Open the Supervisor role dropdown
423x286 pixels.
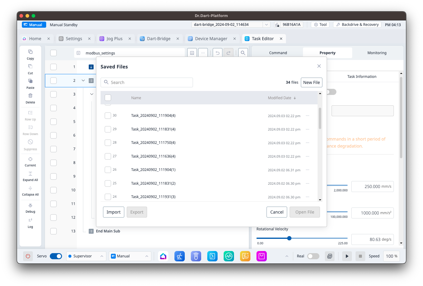tap(86, 256)
